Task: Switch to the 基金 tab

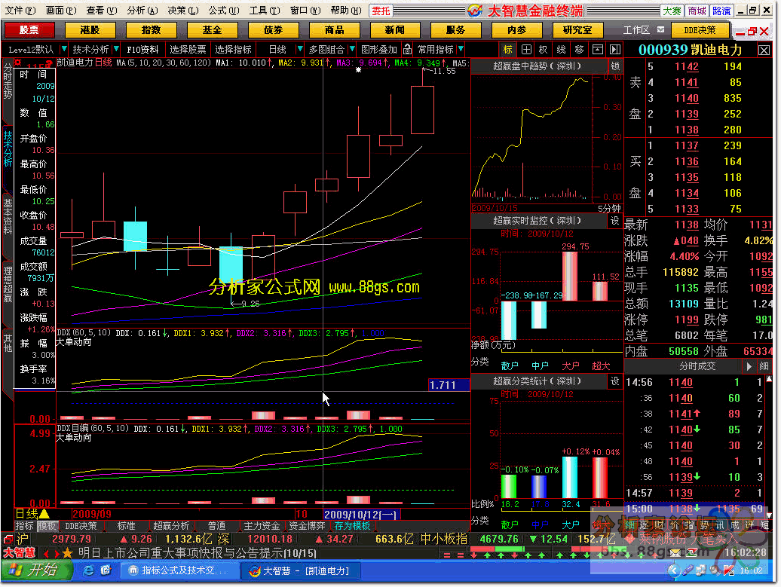Action: 212,30
